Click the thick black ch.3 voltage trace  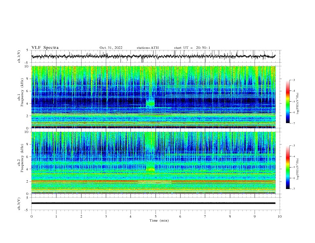[153, 203]
